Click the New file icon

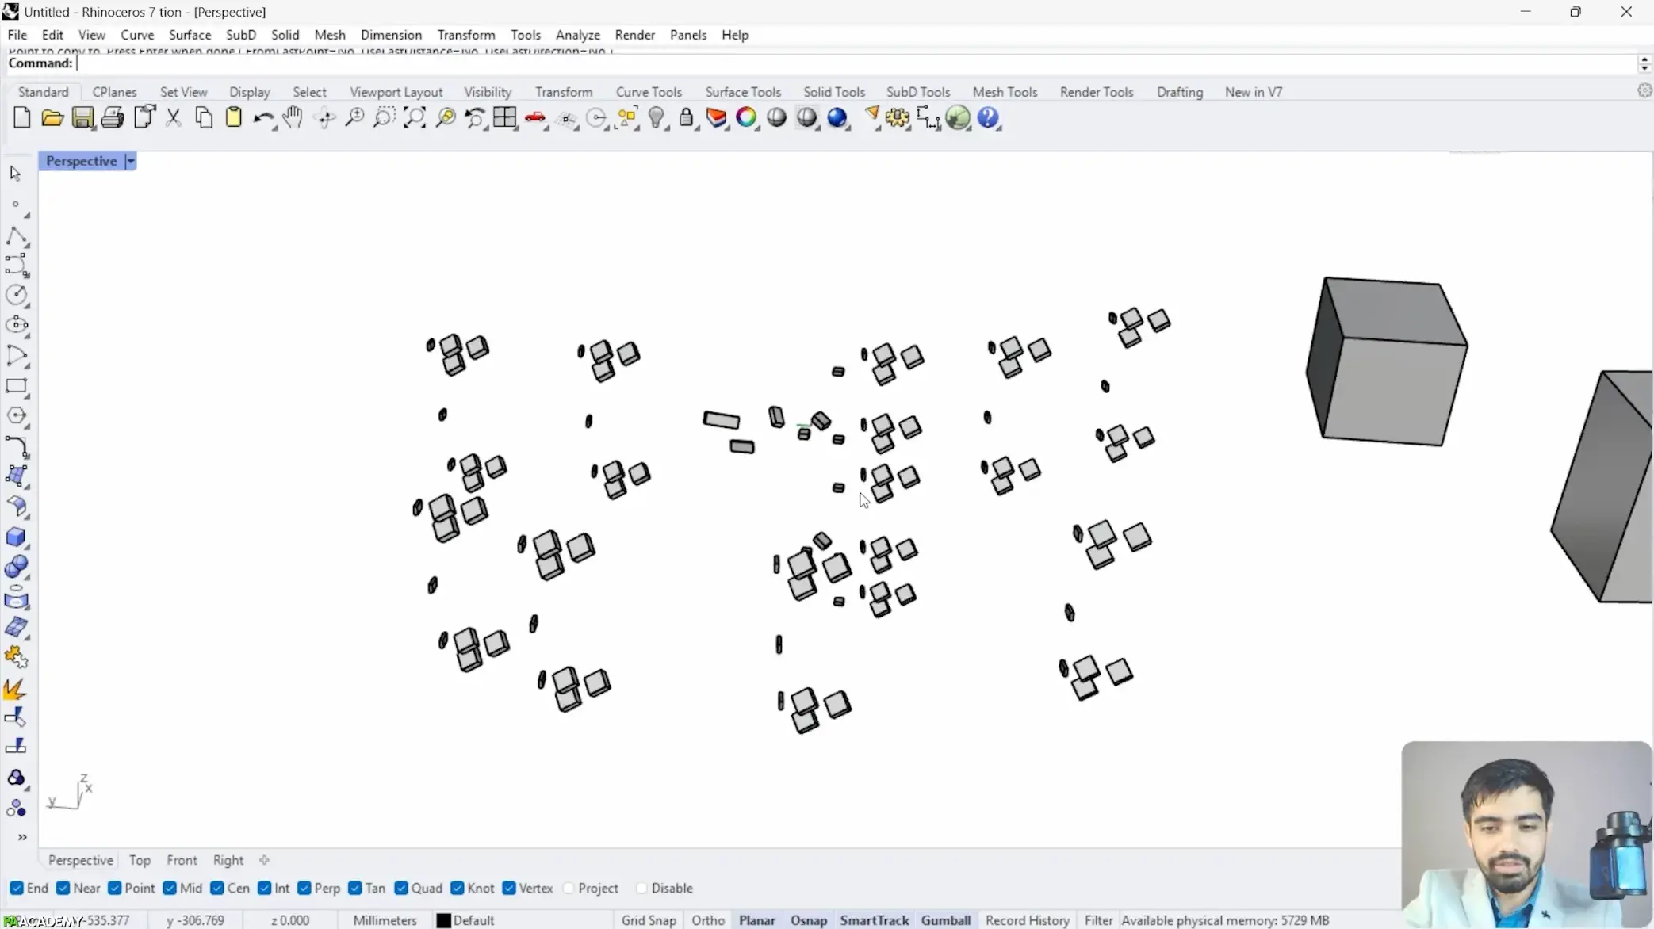click(22, 118)
